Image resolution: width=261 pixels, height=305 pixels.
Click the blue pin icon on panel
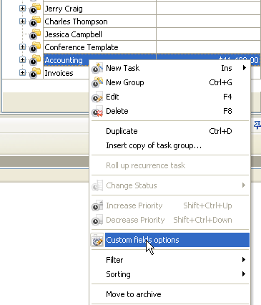(x=257, y=125)
